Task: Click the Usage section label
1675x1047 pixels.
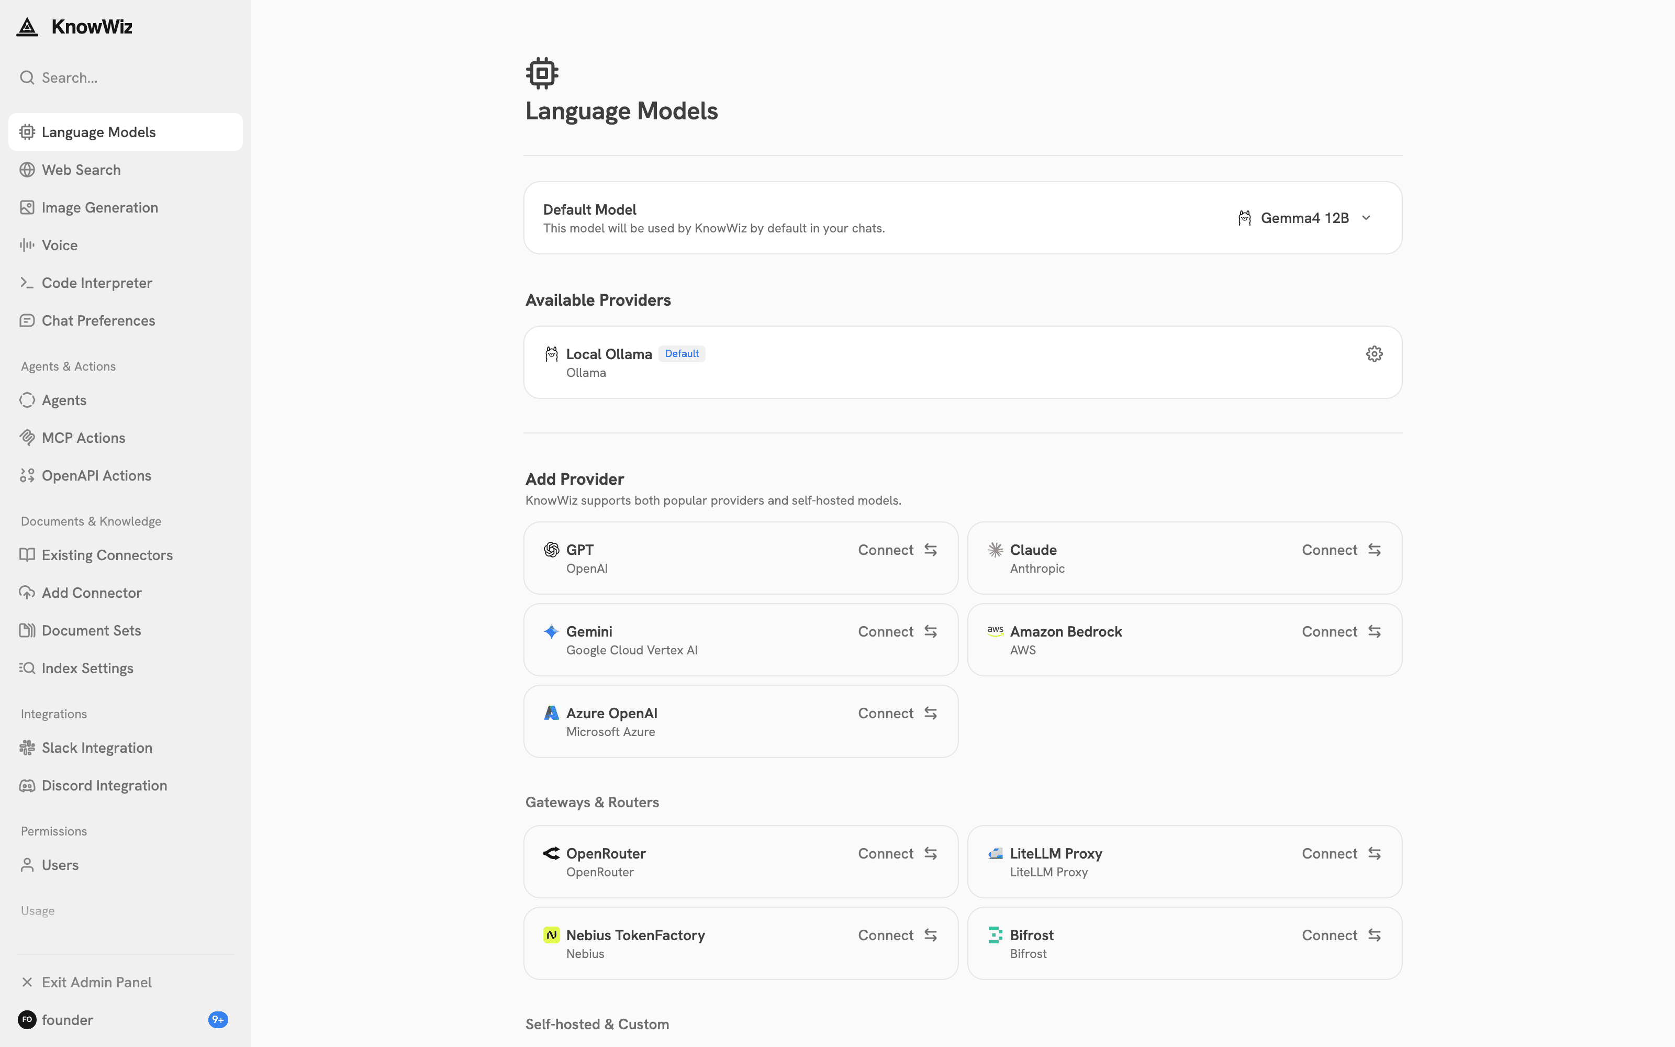Action: coord(37,910)
